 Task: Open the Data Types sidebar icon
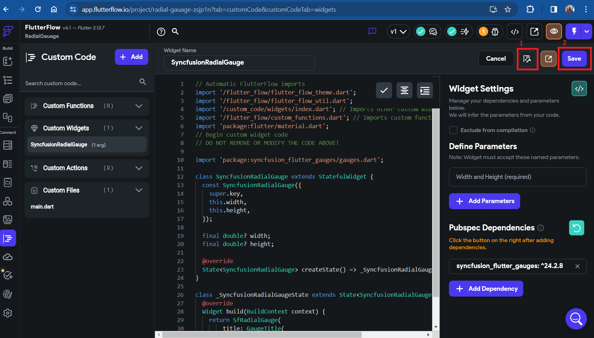8,164
